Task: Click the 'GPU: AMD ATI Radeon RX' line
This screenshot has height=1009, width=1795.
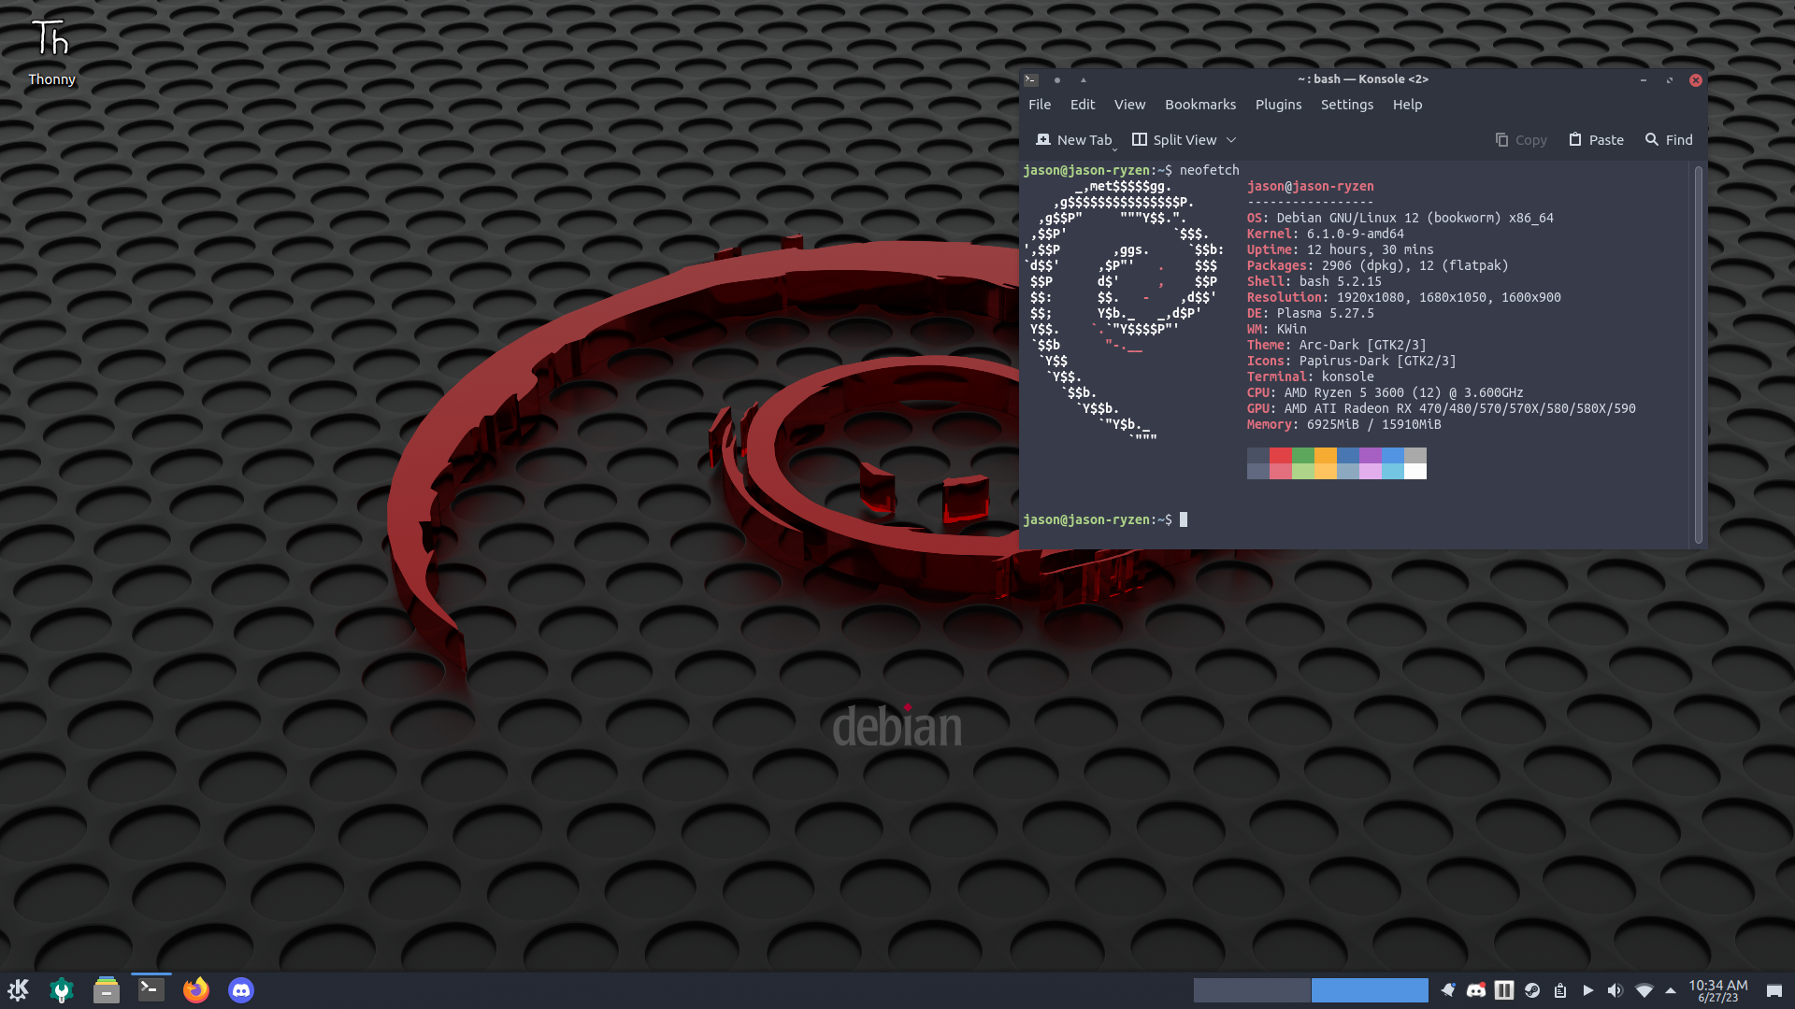Action: click(x=1441, y=408)
